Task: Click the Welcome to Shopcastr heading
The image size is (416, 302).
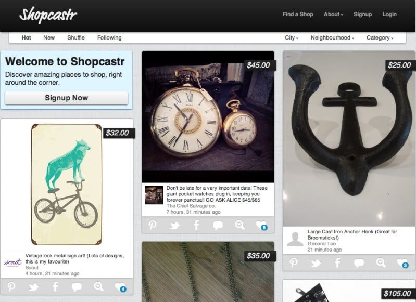Action: [x=65, y=61]
